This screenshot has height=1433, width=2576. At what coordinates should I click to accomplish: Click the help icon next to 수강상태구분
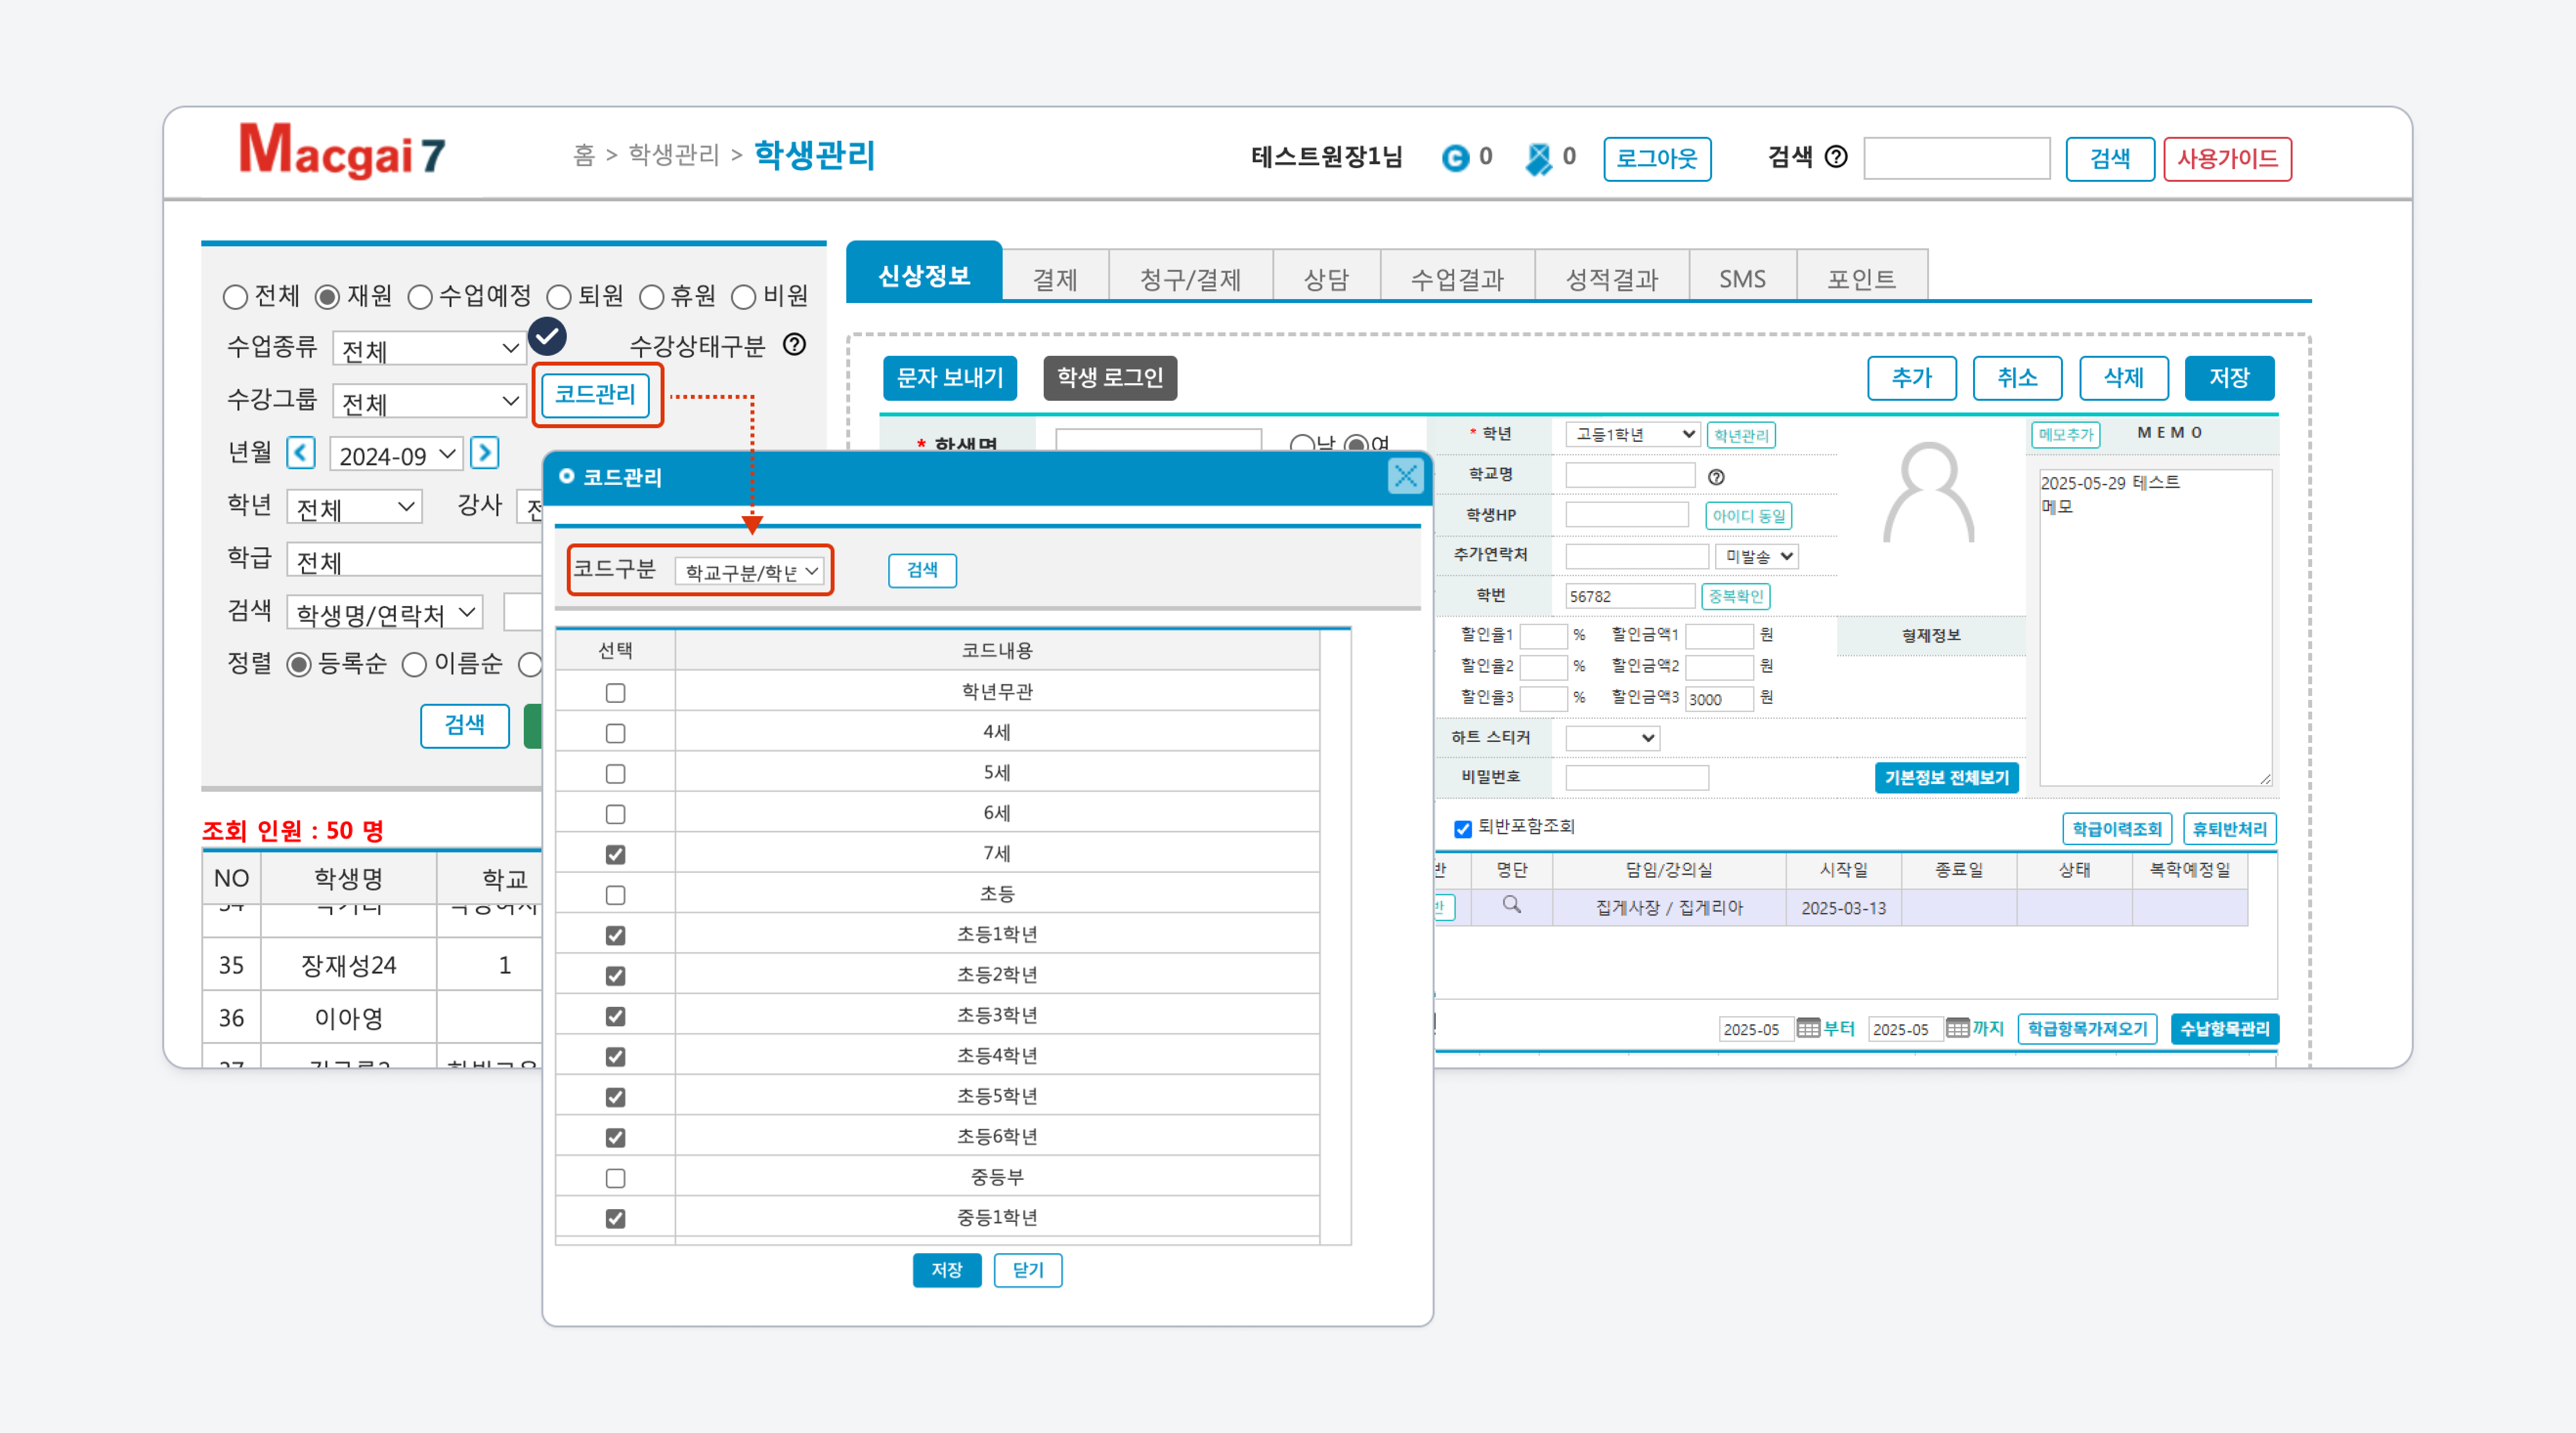[x=794, y=345]
